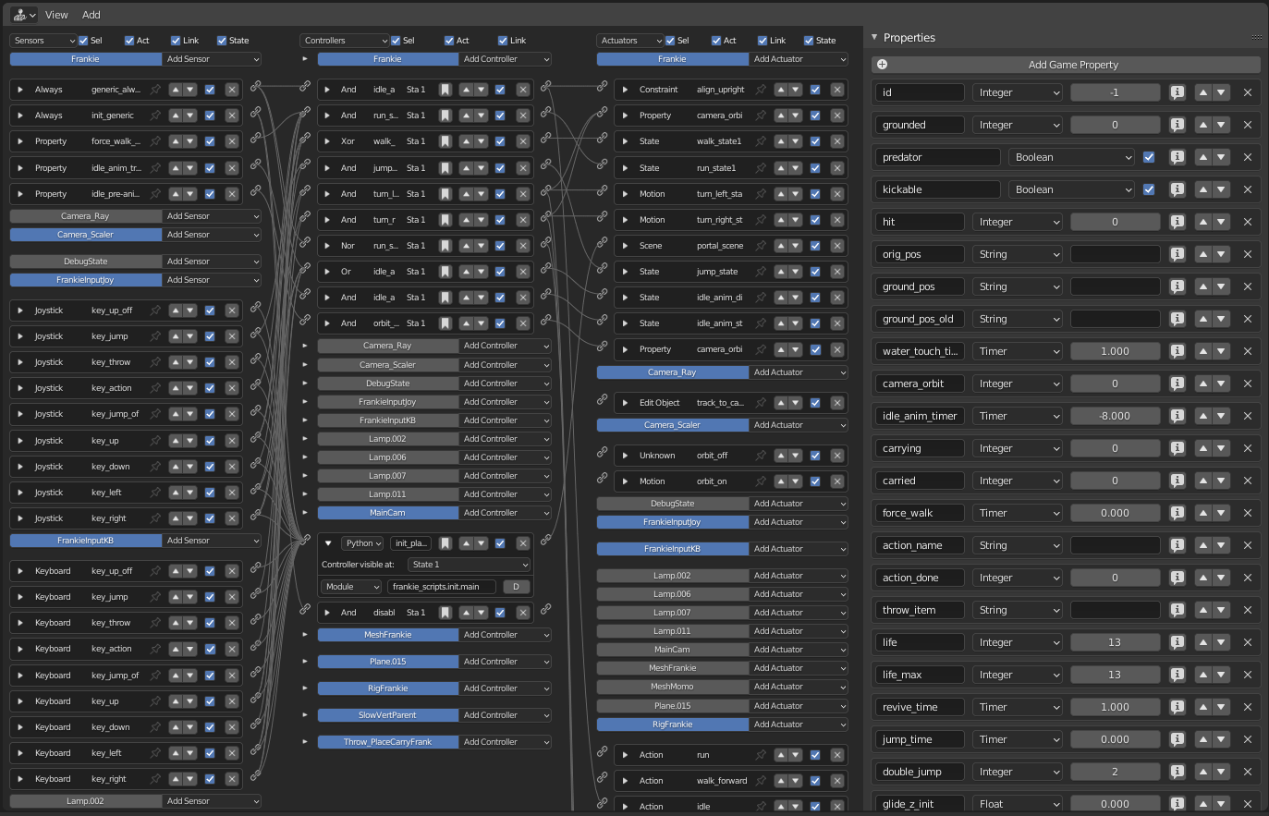Delete the Action run actuator
The image size is (1269, 816).
point(837,755)
